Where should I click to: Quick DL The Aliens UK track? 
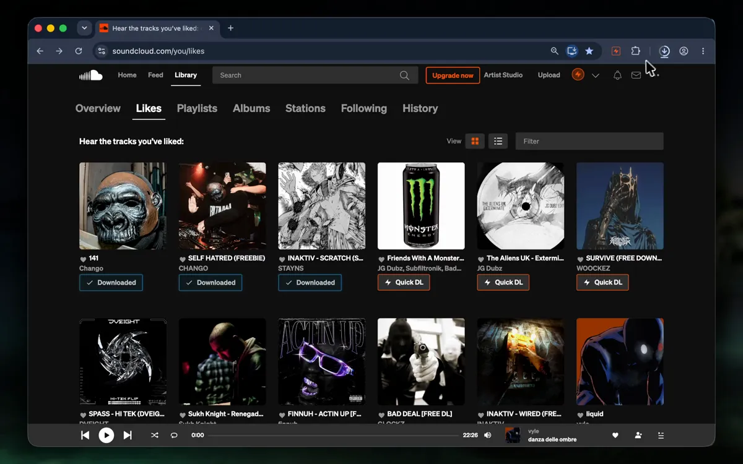(x=503, y=282)
